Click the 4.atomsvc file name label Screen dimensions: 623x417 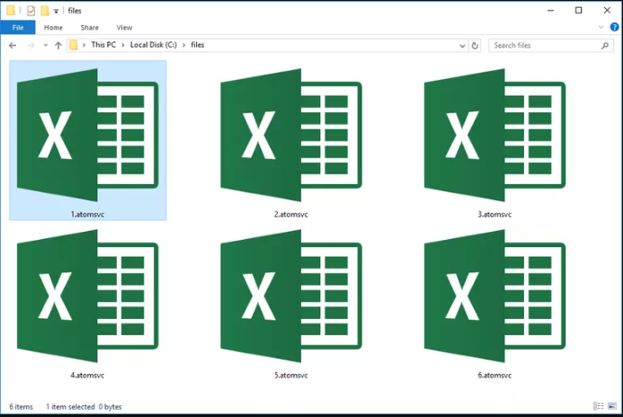(87, 376)
